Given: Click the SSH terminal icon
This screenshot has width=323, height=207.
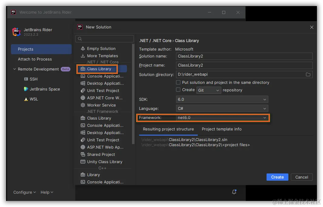Looking at the screenshot, I should (x=26, y=79).
